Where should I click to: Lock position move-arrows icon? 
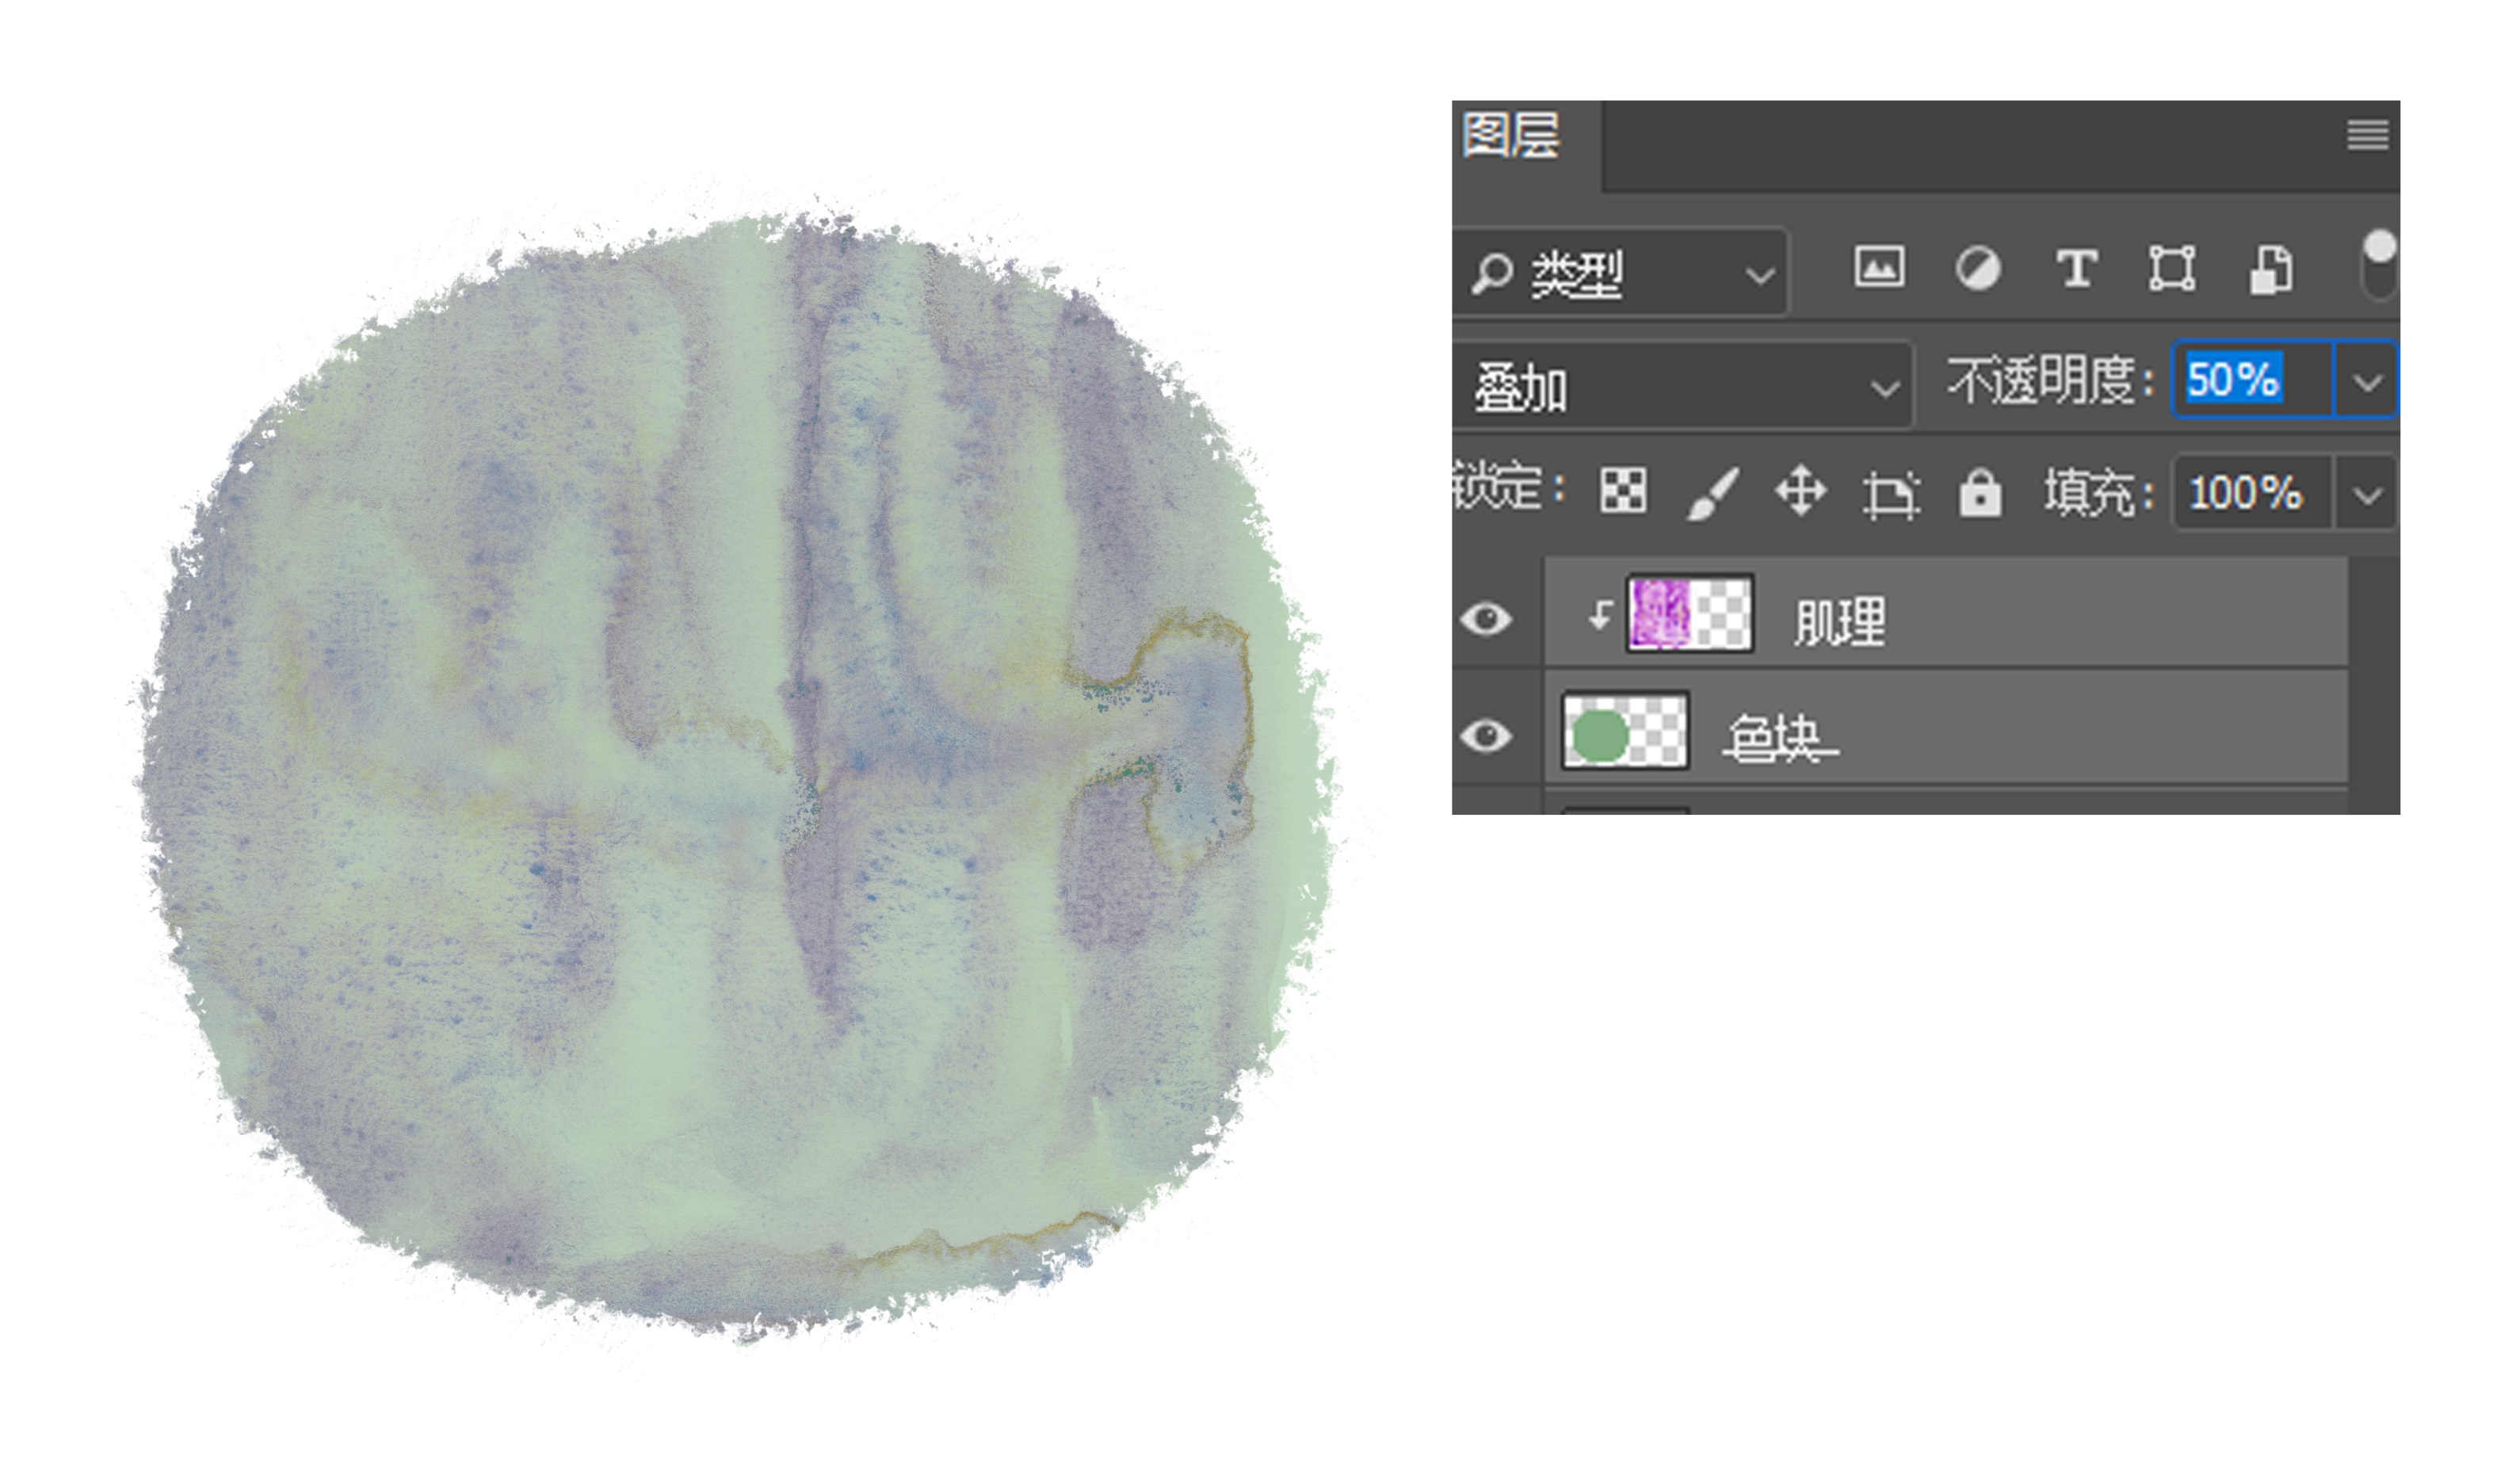[x=1800, y=491]
